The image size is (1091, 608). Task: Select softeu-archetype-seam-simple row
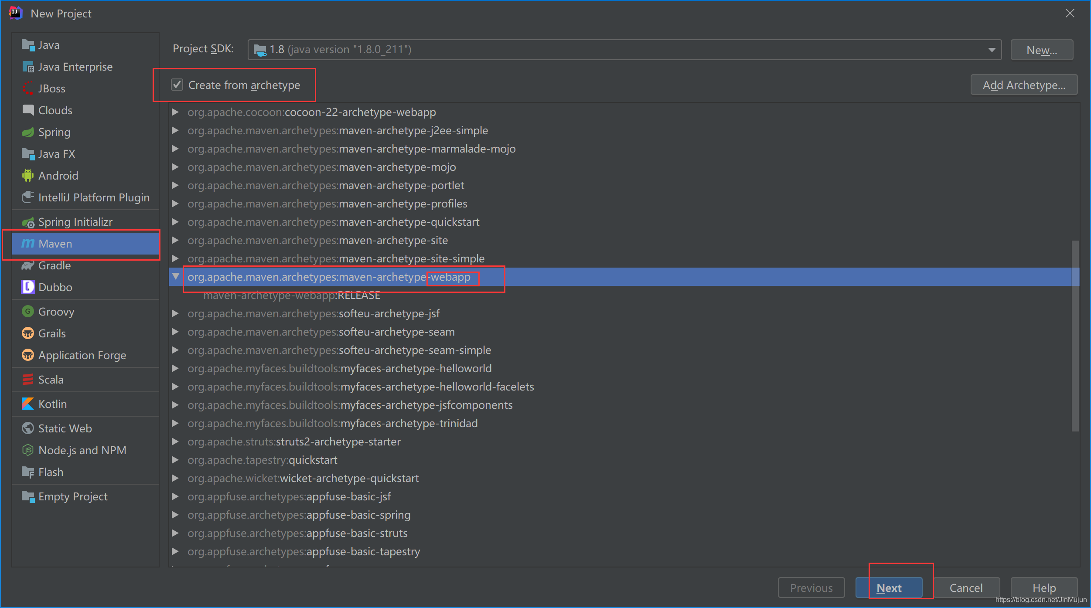click(624, 350)
